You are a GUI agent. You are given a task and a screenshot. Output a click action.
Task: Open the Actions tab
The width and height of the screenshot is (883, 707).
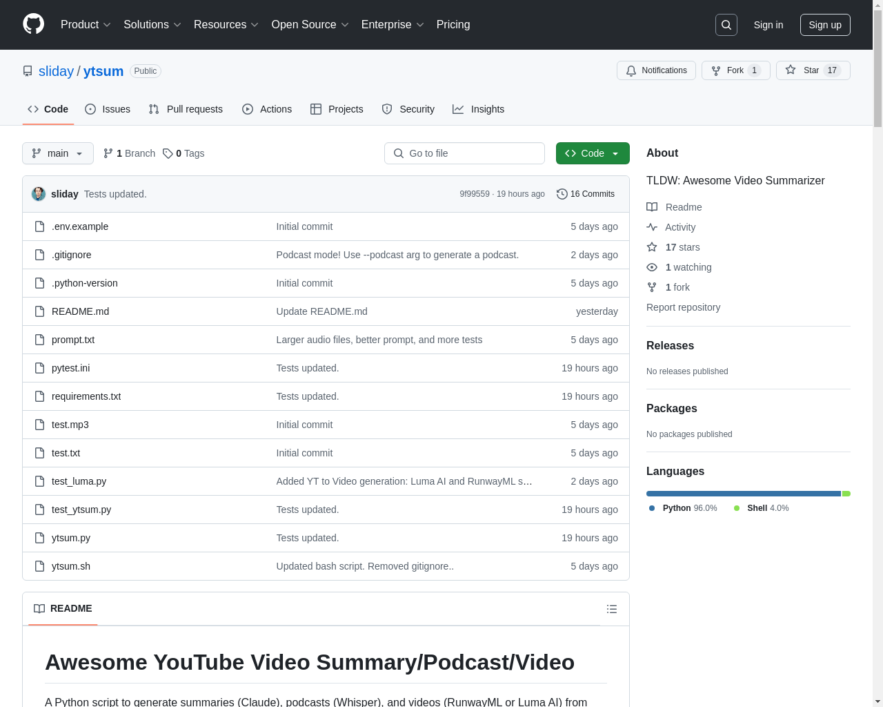click(x=267, y=109)
